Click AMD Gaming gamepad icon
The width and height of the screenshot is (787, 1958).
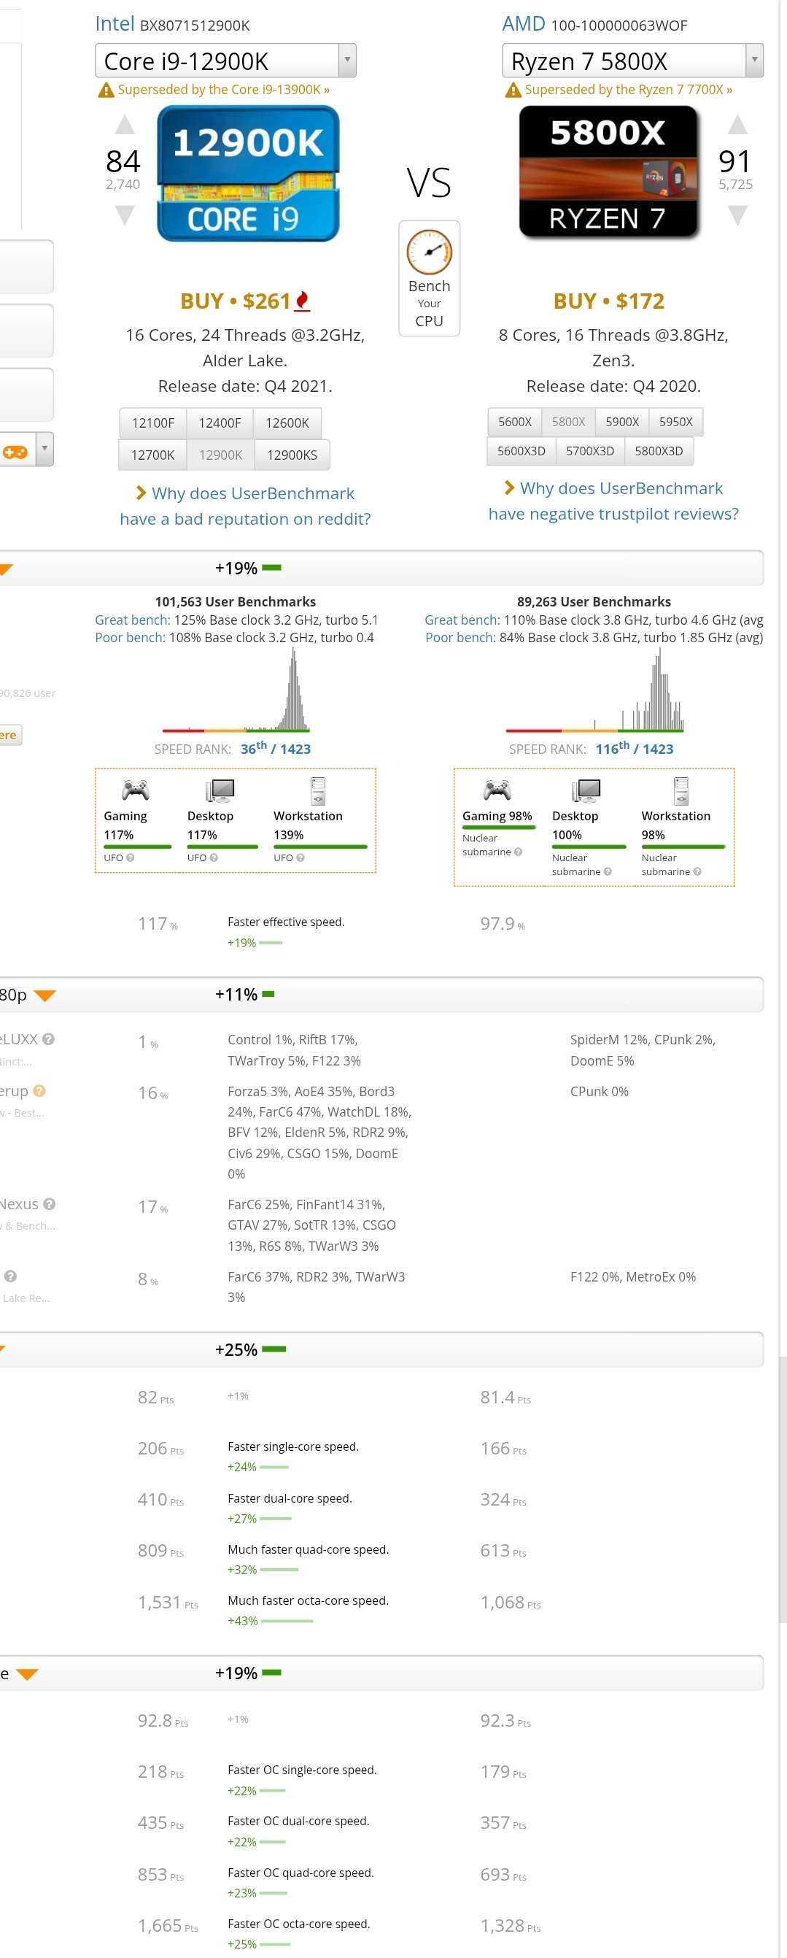pos(497,790)
